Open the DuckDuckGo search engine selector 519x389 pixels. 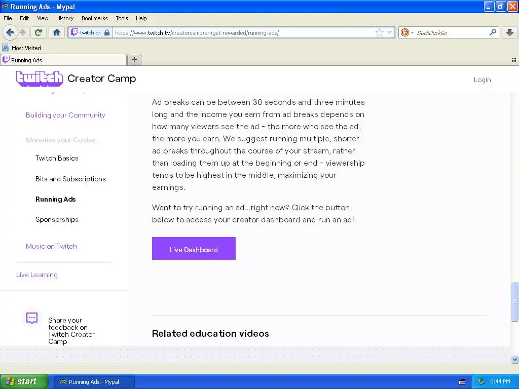(x=407, y=32)
